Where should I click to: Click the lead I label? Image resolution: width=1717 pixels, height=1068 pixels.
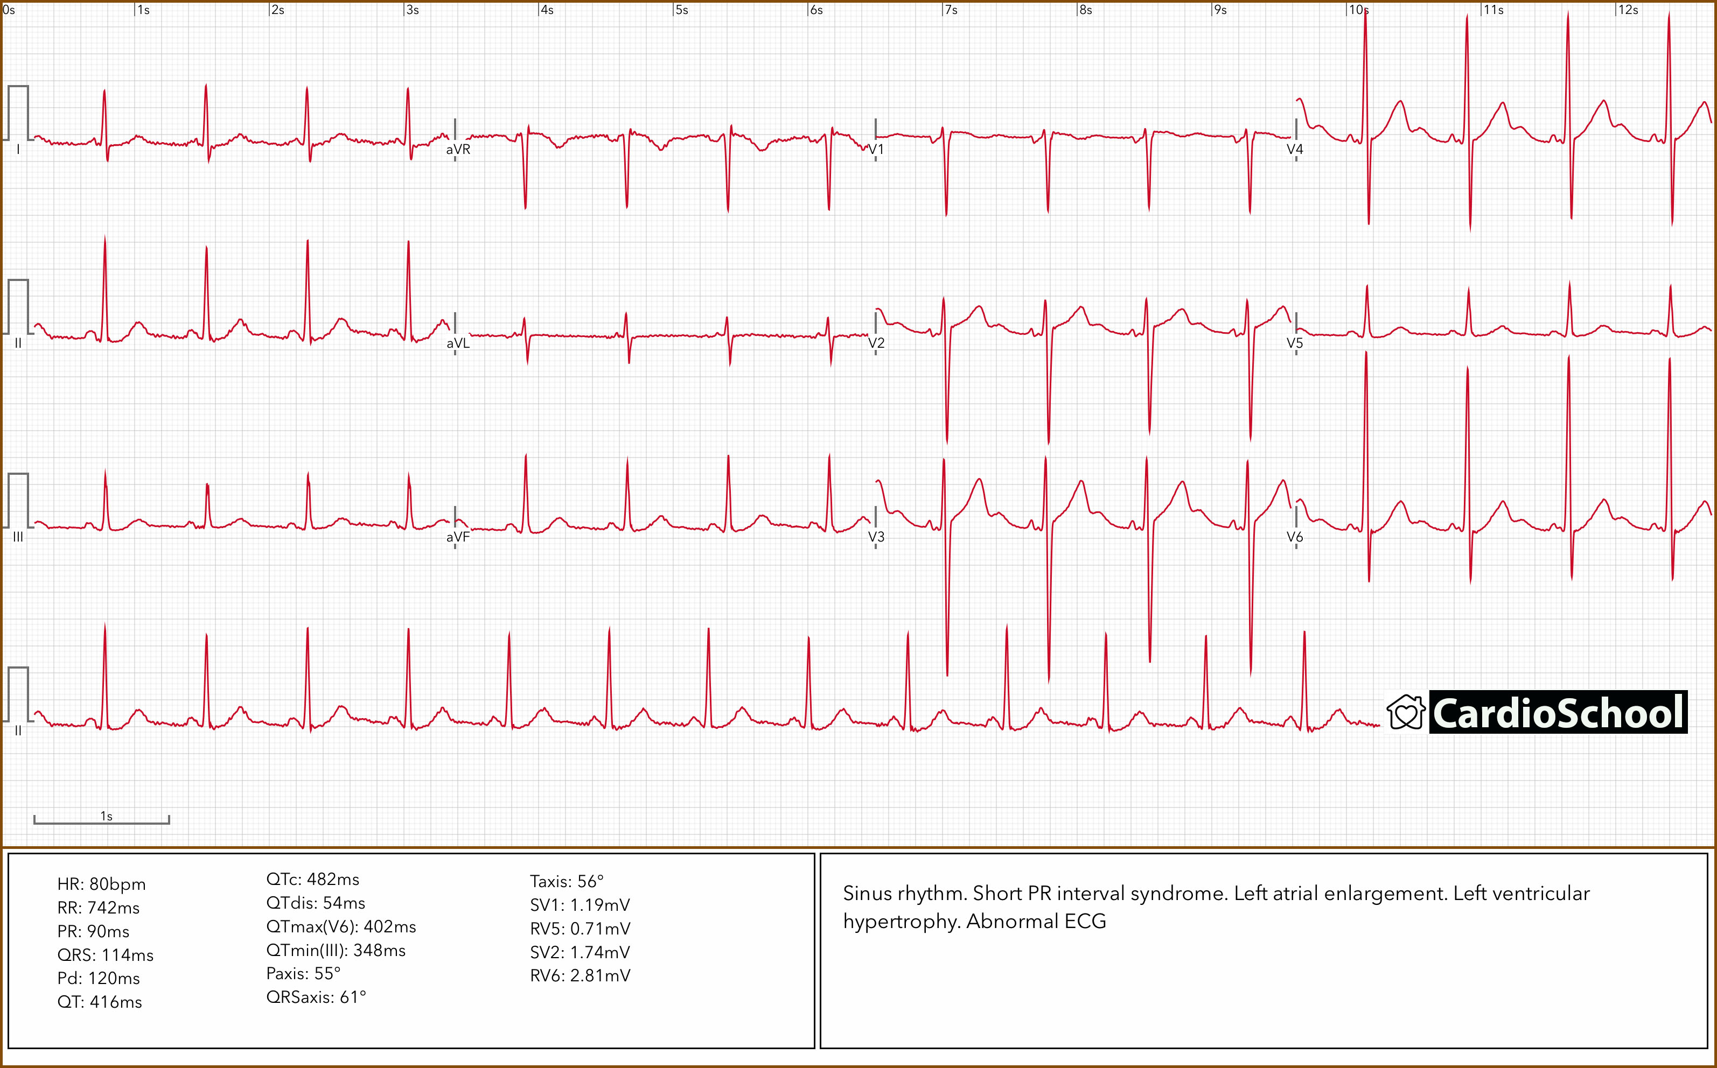(x=18, y=150)
